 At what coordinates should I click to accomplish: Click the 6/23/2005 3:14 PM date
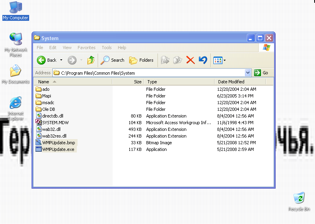[235, 96]
